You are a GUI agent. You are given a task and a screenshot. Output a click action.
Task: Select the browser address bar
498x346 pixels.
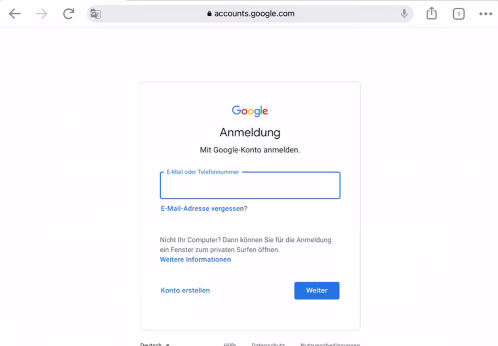[x=250, y=13]
